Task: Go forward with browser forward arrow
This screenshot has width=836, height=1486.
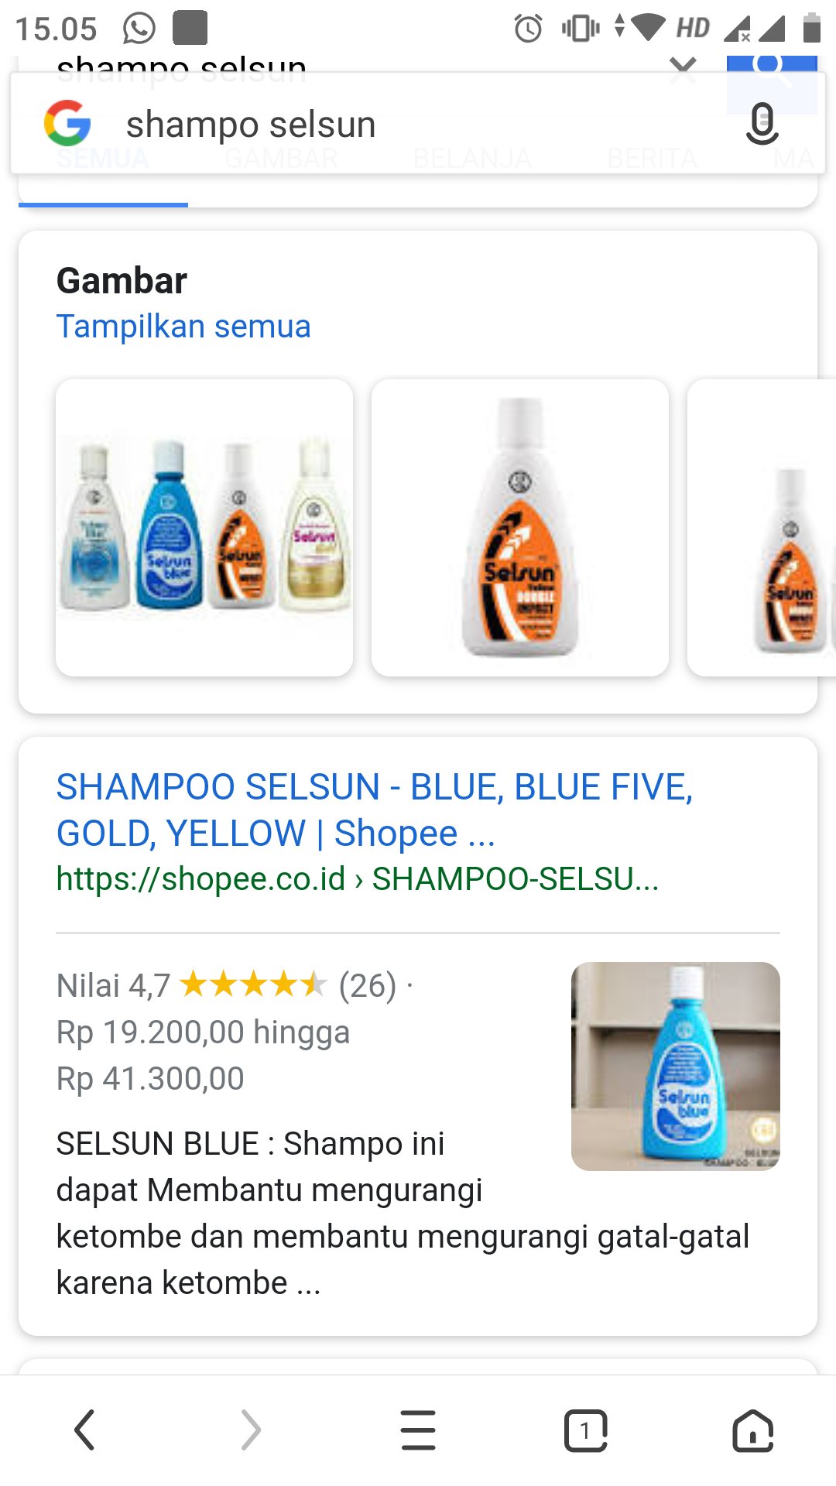Action: coord(251,1430)
